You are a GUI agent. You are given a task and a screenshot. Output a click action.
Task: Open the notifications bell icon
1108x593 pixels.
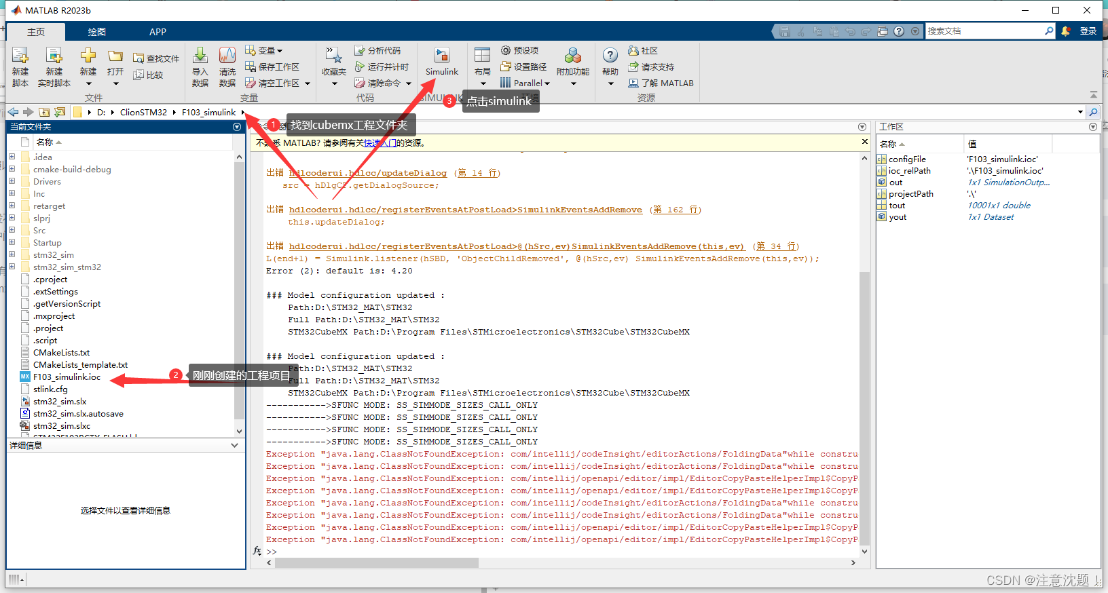1066,31
